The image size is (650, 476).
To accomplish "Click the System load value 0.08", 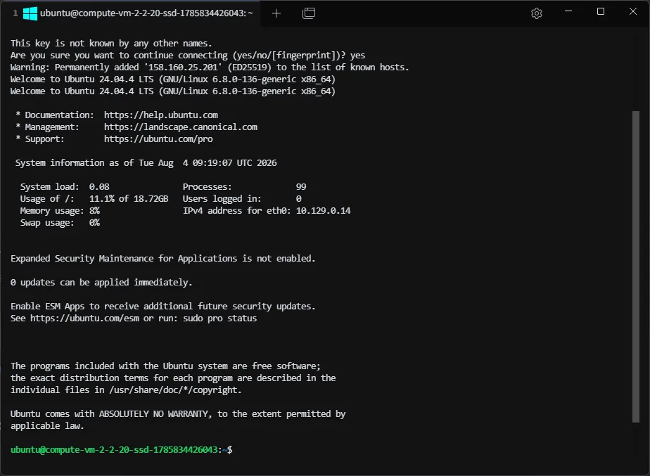I will coord(99,187).
